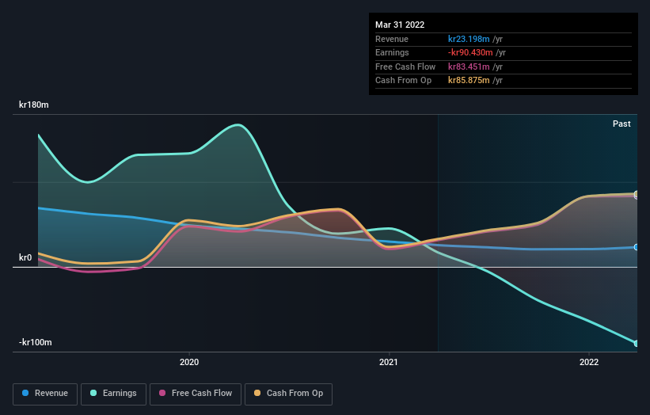Click the -kr100m axis label
The height and width of the screenshot is (415, 650).
(36, 342)
